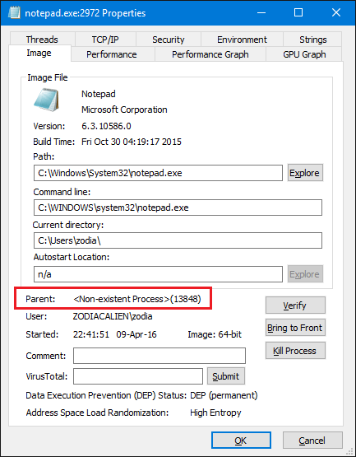Switch to the Threads tab

click(42, 40)
